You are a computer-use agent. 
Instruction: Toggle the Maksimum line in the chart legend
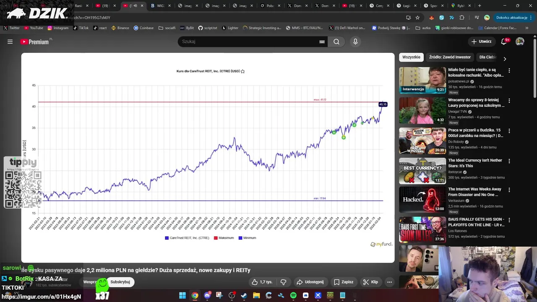tap(224, 238)
